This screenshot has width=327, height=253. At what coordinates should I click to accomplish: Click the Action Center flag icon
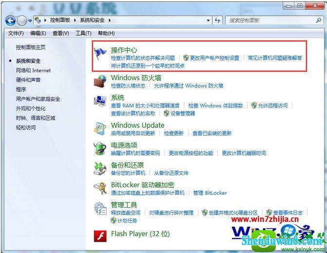[x=100, y=54]
